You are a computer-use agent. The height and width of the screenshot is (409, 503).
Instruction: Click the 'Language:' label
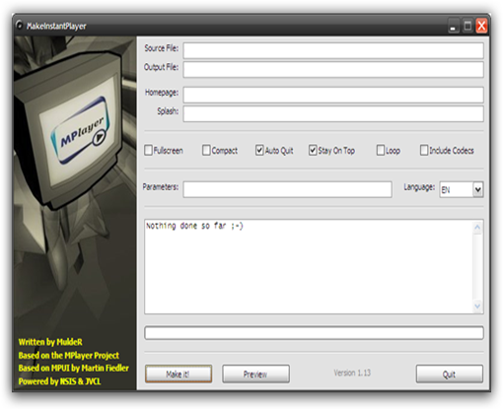(x=419, y=187)
